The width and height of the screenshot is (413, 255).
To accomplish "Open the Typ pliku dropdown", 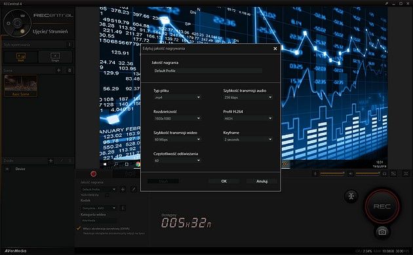I will [177, 97].
